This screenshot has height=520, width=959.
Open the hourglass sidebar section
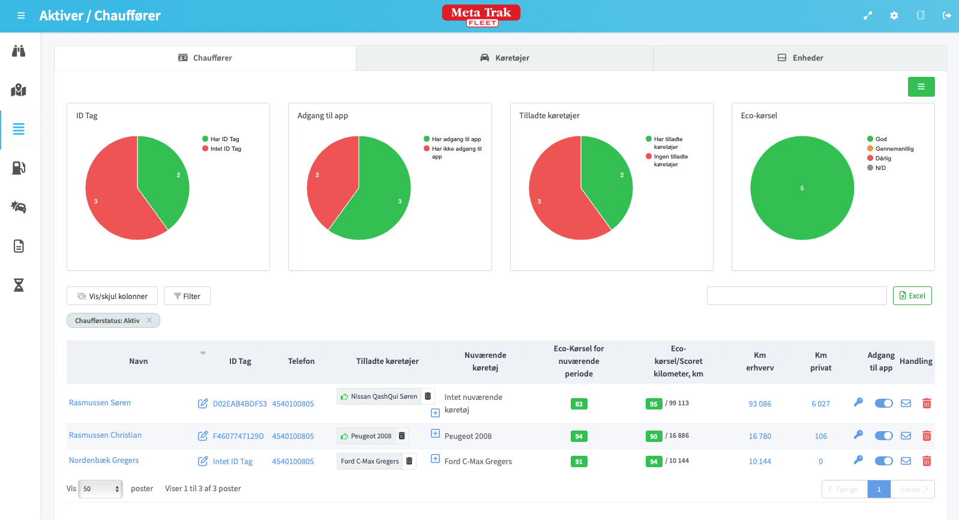point(19,285)
